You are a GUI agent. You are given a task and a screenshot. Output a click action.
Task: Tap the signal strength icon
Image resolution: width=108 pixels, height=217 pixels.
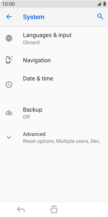(x=99, y=4)
